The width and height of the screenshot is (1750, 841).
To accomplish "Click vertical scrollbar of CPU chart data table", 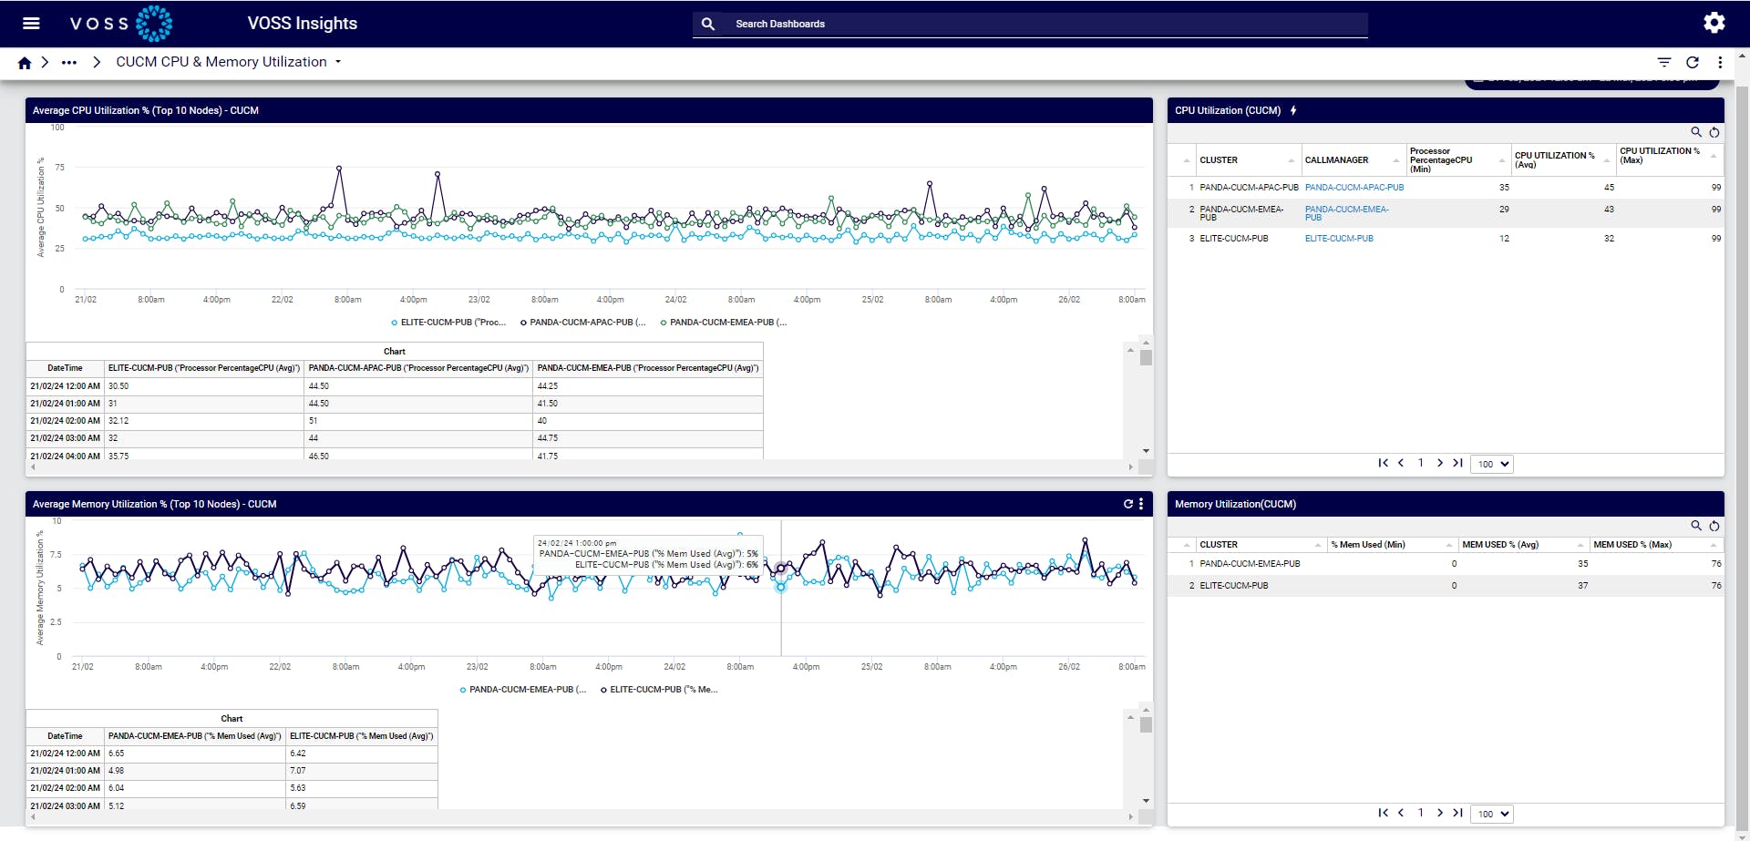I will click(x=1146, y=358).
